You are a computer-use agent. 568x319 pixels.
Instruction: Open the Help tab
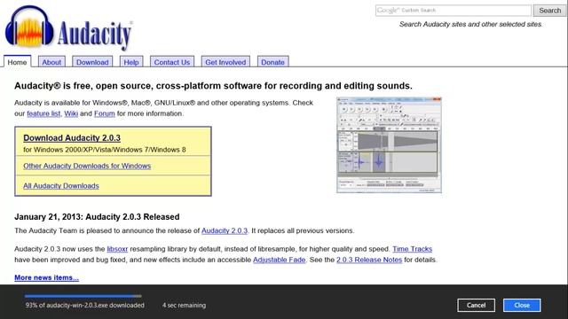point(131,62)
